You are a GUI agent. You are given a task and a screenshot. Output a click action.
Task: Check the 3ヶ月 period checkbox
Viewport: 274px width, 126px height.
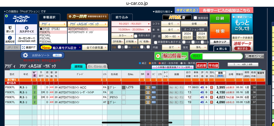(193, 42)
